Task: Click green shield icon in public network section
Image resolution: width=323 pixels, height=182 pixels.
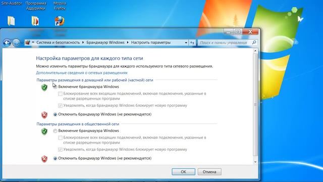Action: pos(44,131)
